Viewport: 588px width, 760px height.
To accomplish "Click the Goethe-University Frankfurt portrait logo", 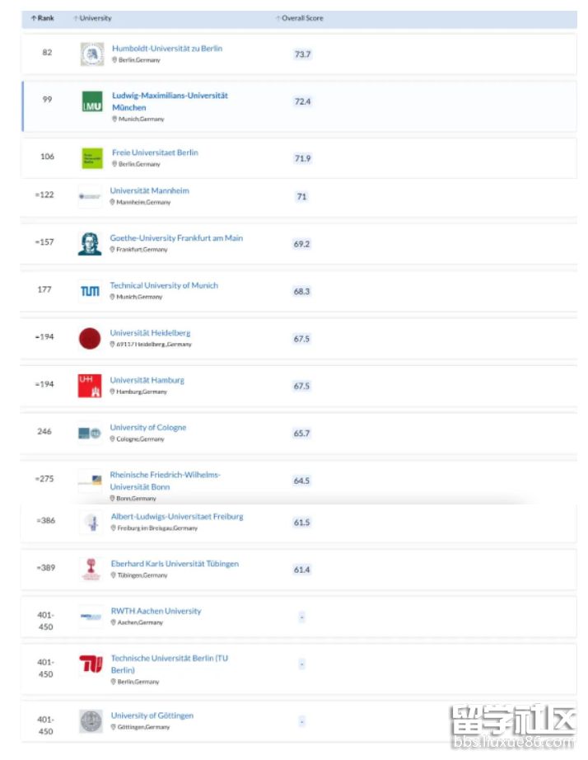I will (x=90, y=243).
